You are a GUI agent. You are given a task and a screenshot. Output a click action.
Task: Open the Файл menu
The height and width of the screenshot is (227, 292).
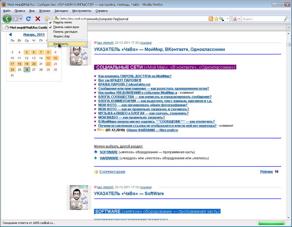pos(7,11)
